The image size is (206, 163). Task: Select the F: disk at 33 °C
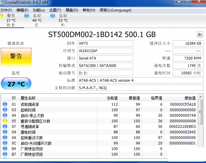pyautogui.click(x=63, y=20)
